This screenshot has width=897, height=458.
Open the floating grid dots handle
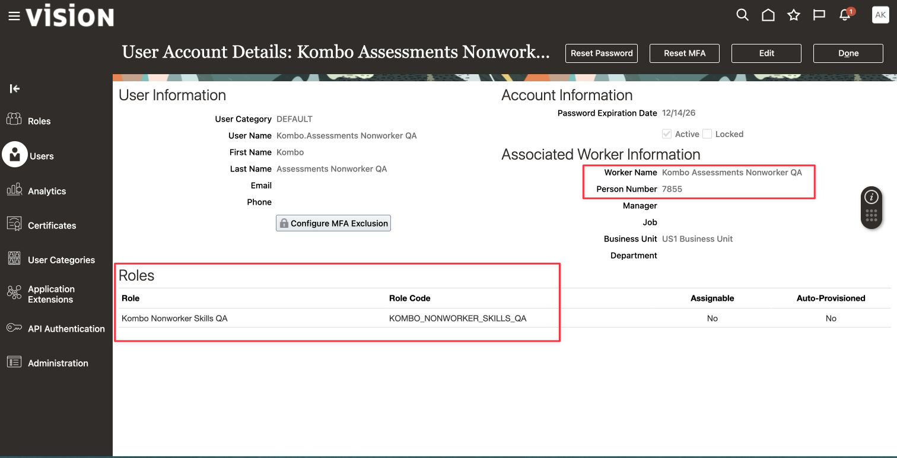(x=871, y=216)
